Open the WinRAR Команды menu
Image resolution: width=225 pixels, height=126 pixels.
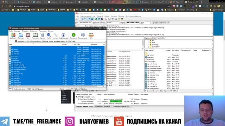[x=17, y=31]
